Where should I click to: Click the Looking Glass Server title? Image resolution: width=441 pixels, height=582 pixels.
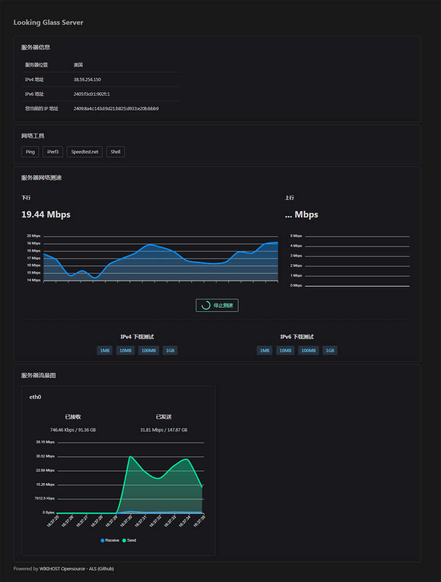pos(48,23)
